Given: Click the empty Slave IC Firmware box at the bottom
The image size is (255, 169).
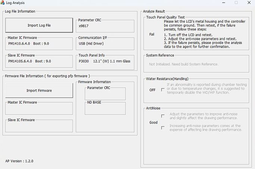Looking at the screenshot, I should click(x=39, y=126).
